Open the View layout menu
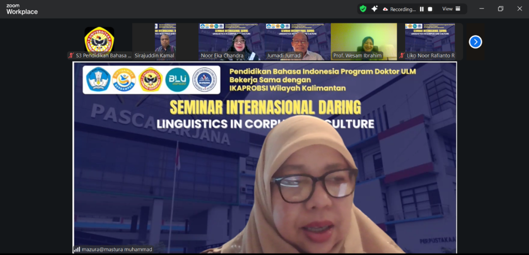 coord(447,9)
